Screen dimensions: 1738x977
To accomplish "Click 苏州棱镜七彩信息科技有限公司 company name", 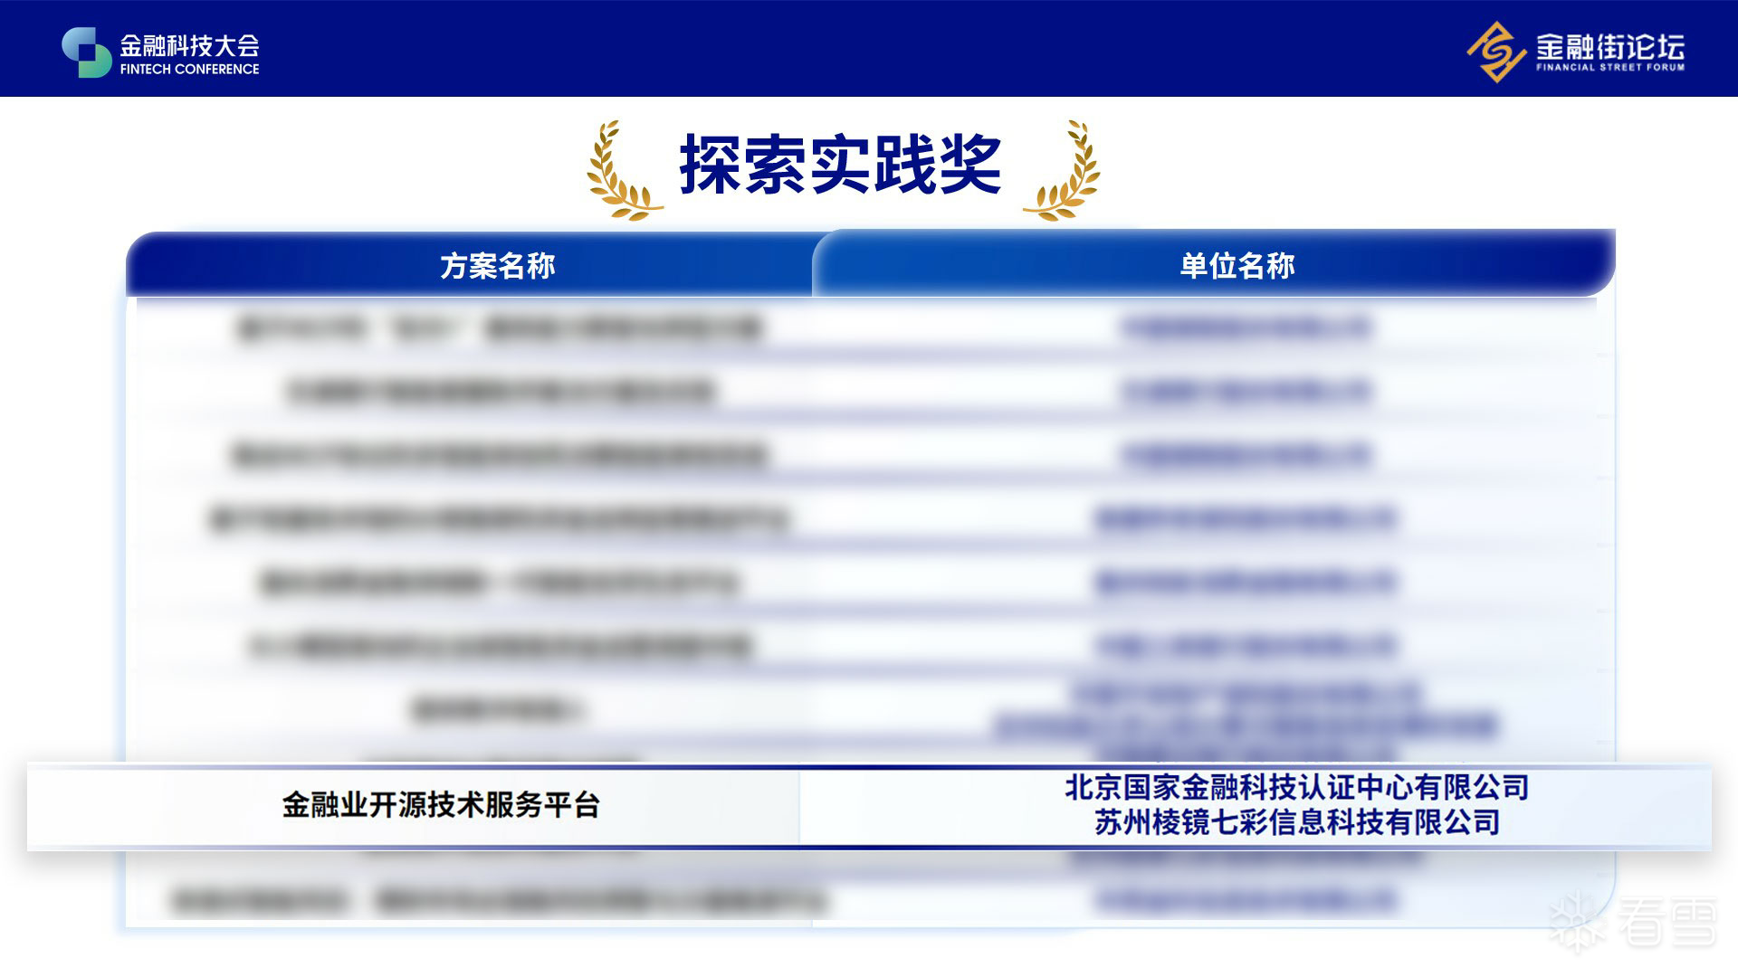I will tap(1296, 823).
